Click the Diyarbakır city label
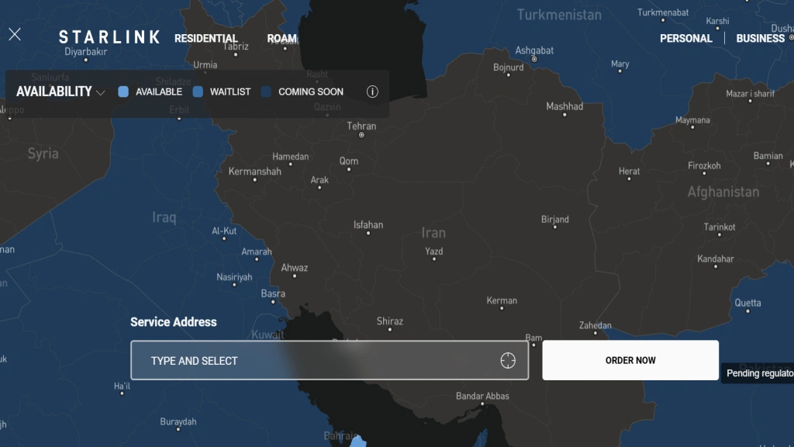This screenshot has height=447, width=794. point(85,52)
